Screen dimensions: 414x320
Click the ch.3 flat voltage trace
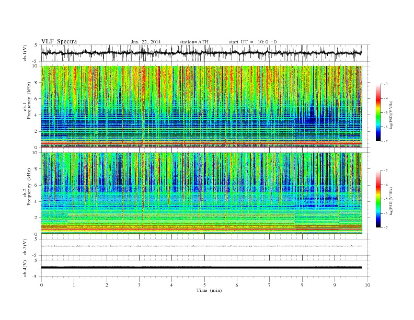[x=201, y=246]
